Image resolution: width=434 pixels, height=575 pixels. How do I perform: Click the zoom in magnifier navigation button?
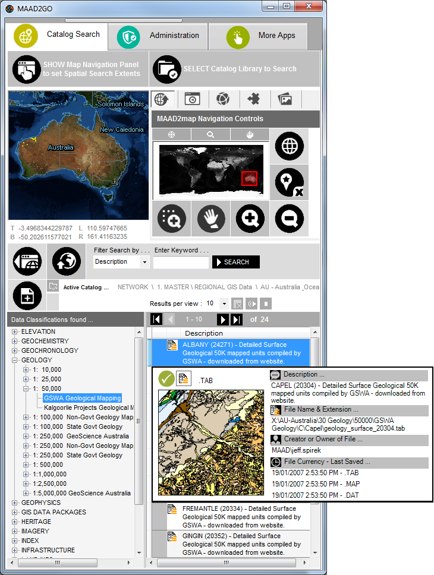pyautogui.click(x=250, y=219)
